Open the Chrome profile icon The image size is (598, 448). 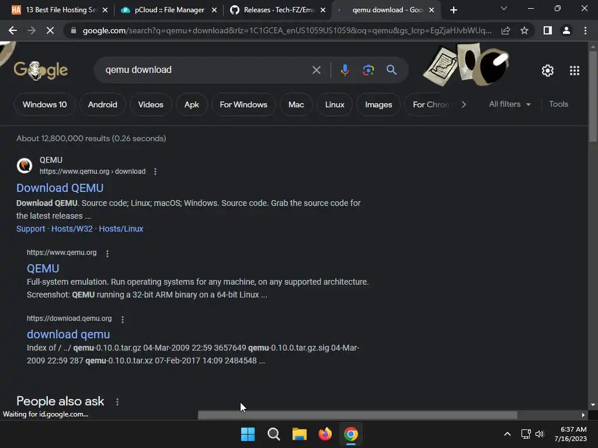pyautogui.click(x=566, y=30)
